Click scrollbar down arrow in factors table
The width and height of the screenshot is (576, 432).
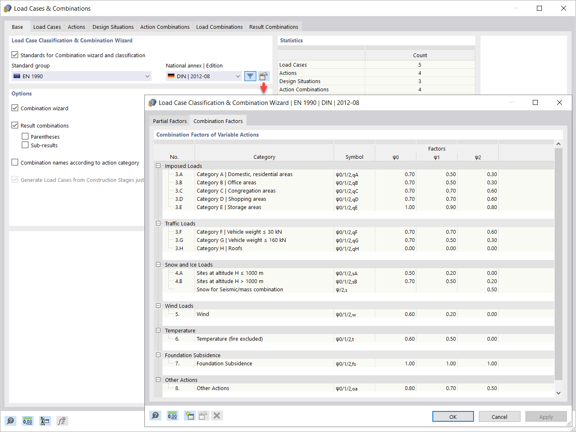click(558, 393)
